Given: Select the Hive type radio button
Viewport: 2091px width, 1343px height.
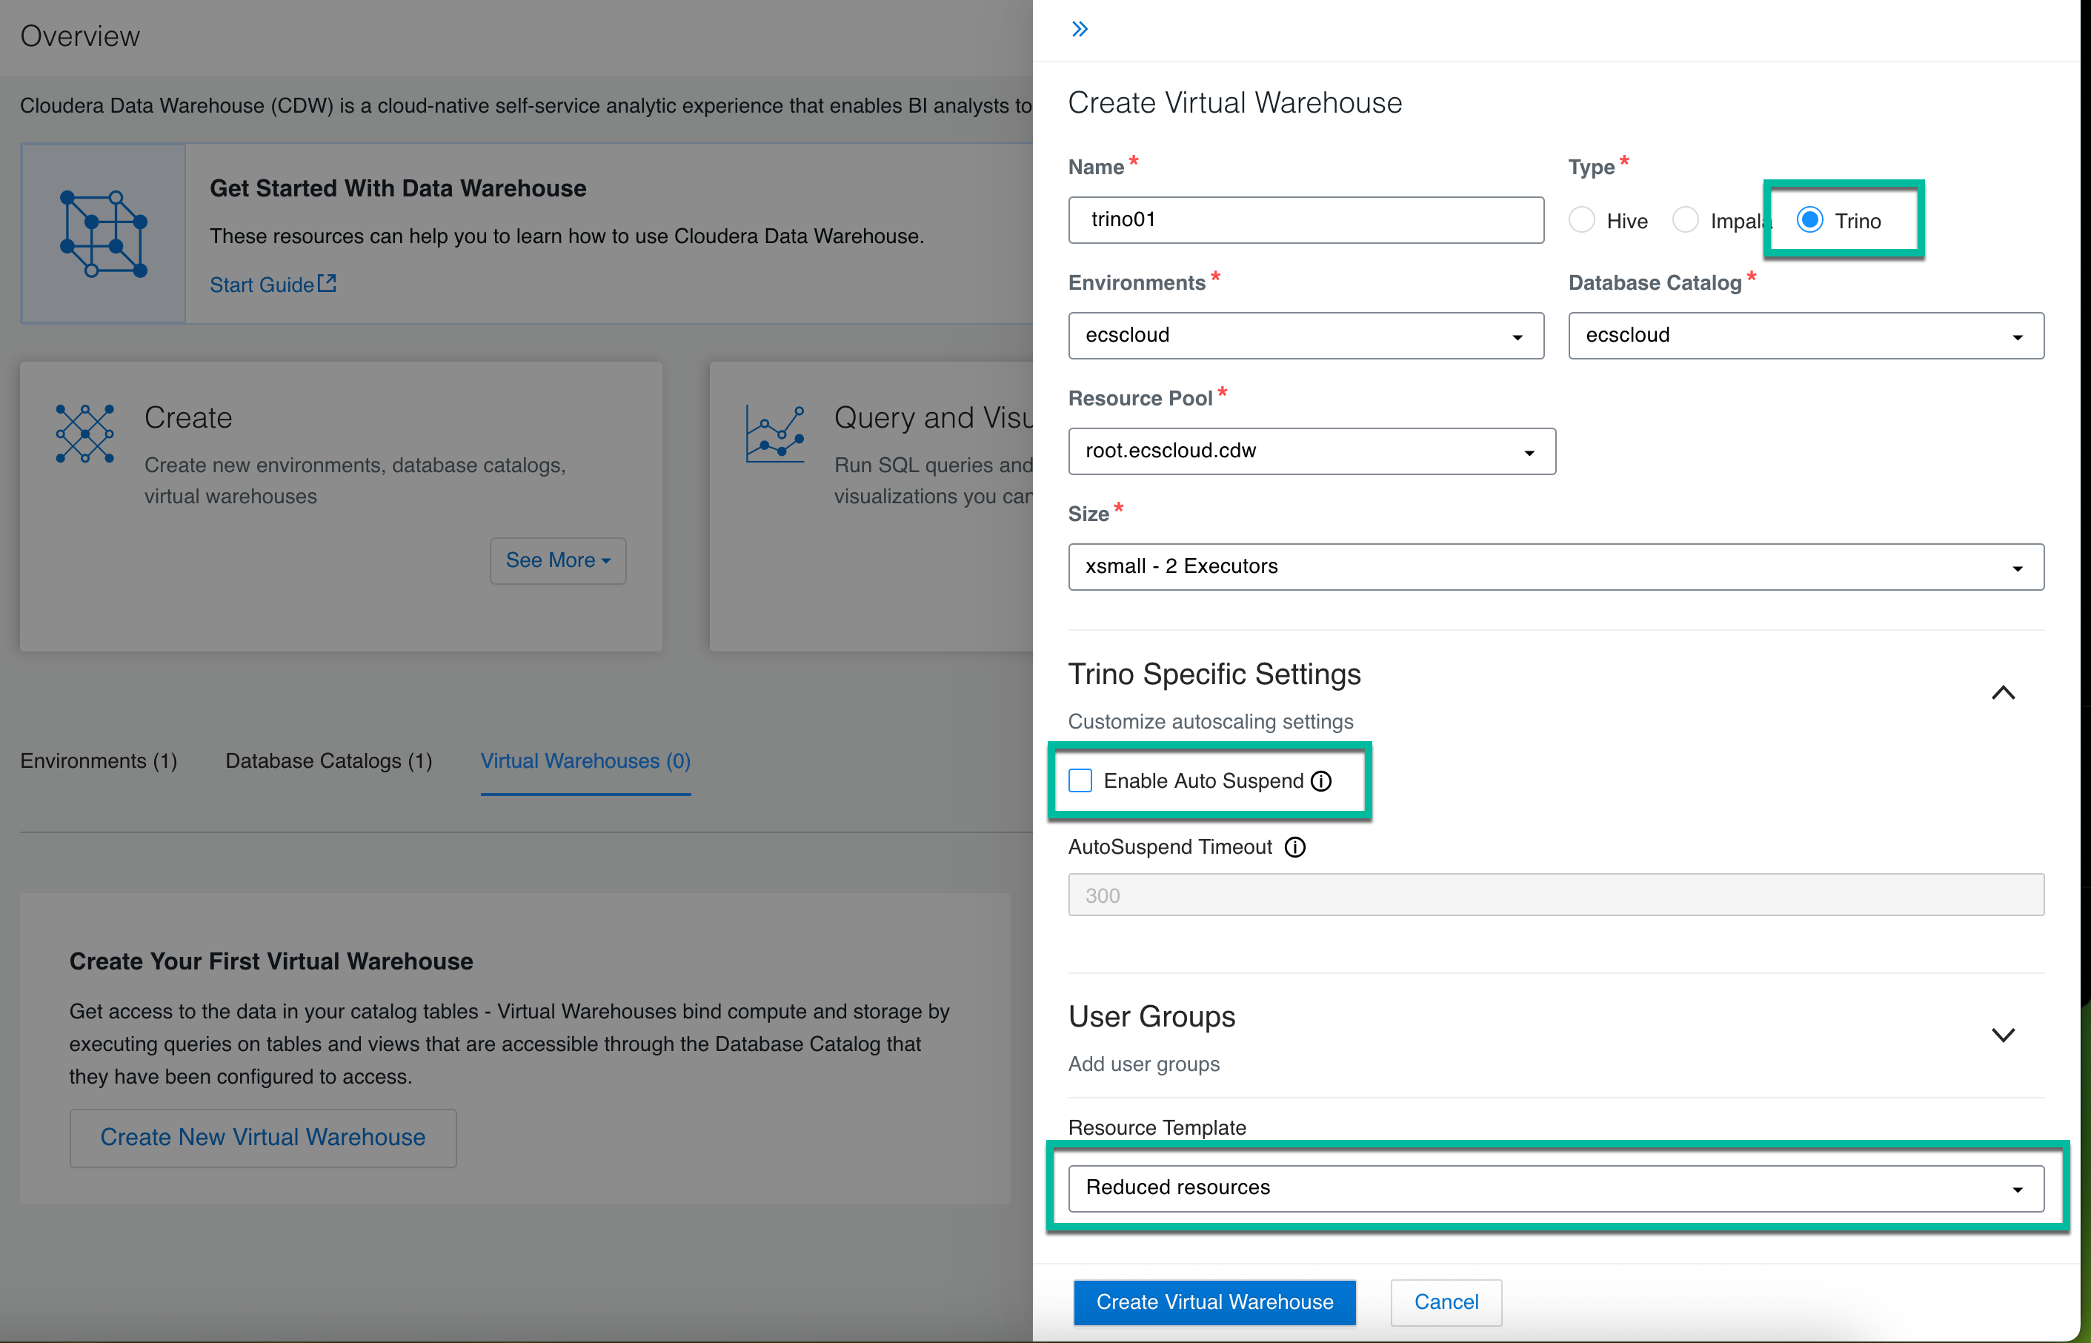Looking at the screenshot, I should pos(1581,220).
